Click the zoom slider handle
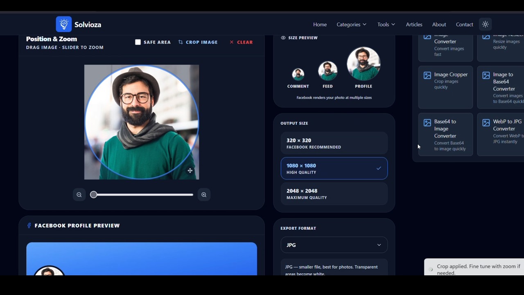Image resolution: width=524 pixels, height=295 pixels. (x=94, y=195)
